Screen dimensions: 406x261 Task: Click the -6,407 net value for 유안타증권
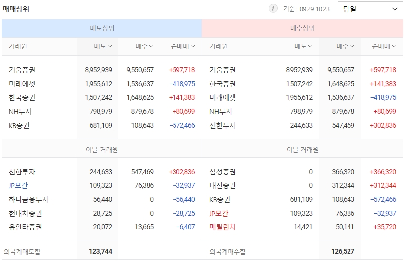[x=186, y=227]
